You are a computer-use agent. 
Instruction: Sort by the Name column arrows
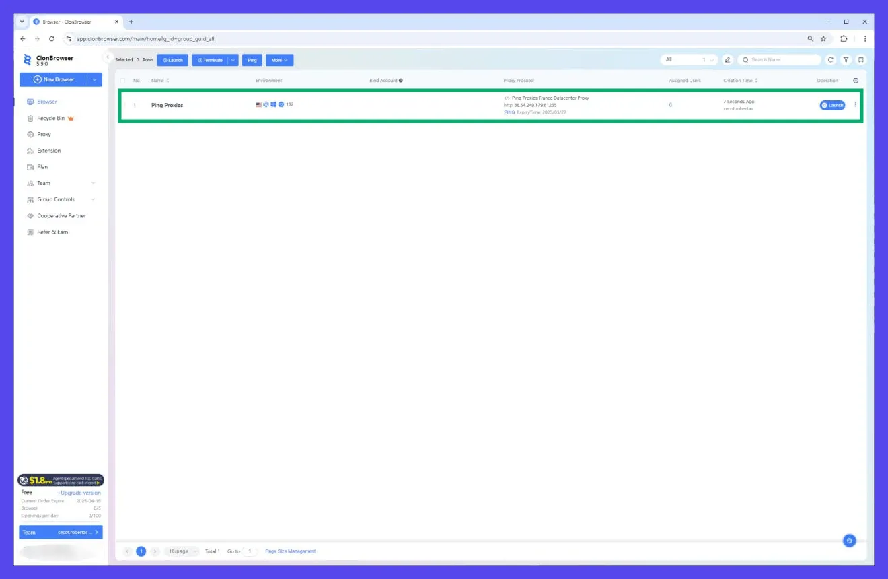tap(168, 81)
